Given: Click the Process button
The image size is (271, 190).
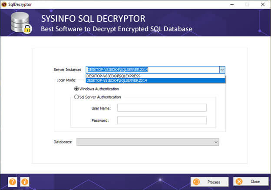Looking at the screenshot, I should 209,182.
